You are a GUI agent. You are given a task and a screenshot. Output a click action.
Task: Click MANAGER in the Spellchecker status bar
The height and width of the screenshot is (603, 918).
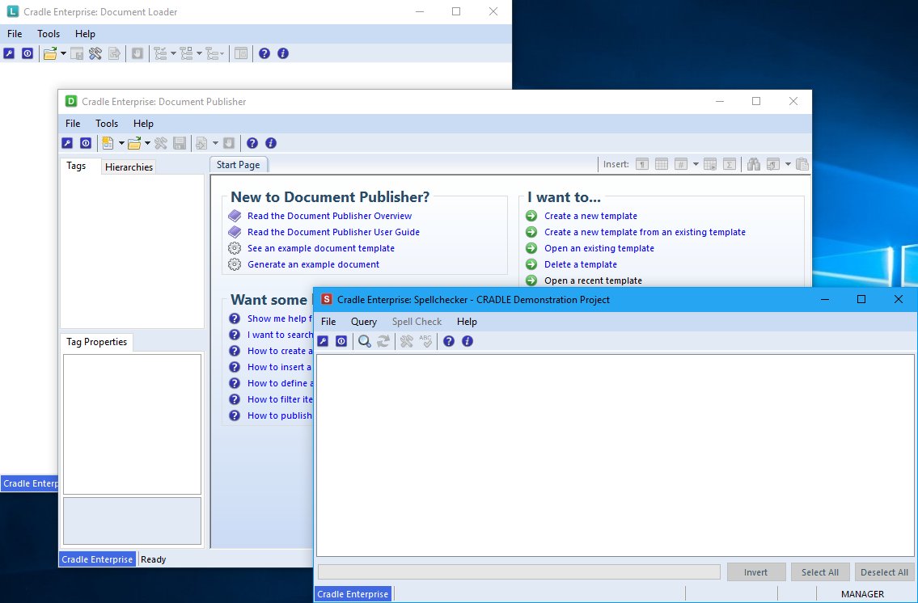(x=862, y=594)
